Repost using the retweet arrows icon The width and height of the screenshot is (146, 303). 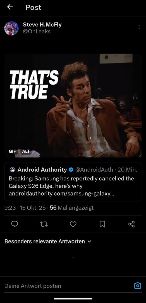(44, 224)
